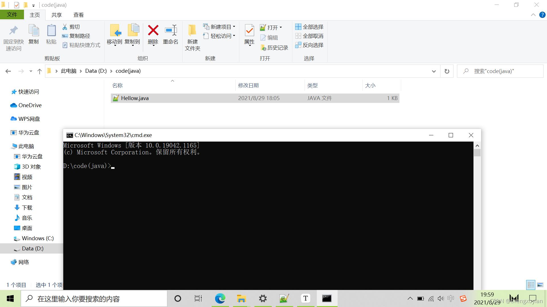547x307 pixels.
Task: Click the refresh button beside the address bar
Action: coord(447,71)
